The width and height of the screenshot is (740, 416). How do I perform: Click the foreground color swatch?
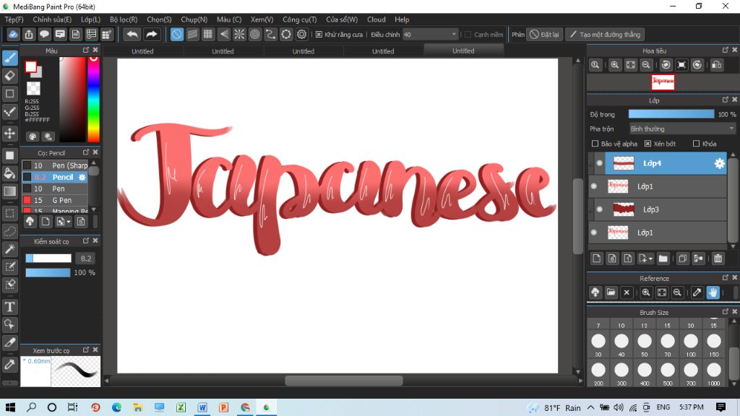31,67
